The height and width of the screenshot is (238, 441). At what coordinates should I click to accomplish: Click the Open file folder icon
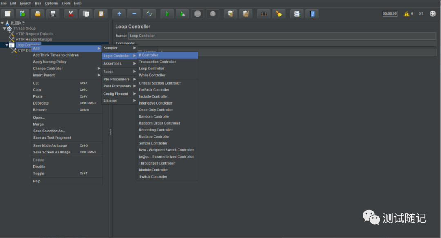coord(38,13)
